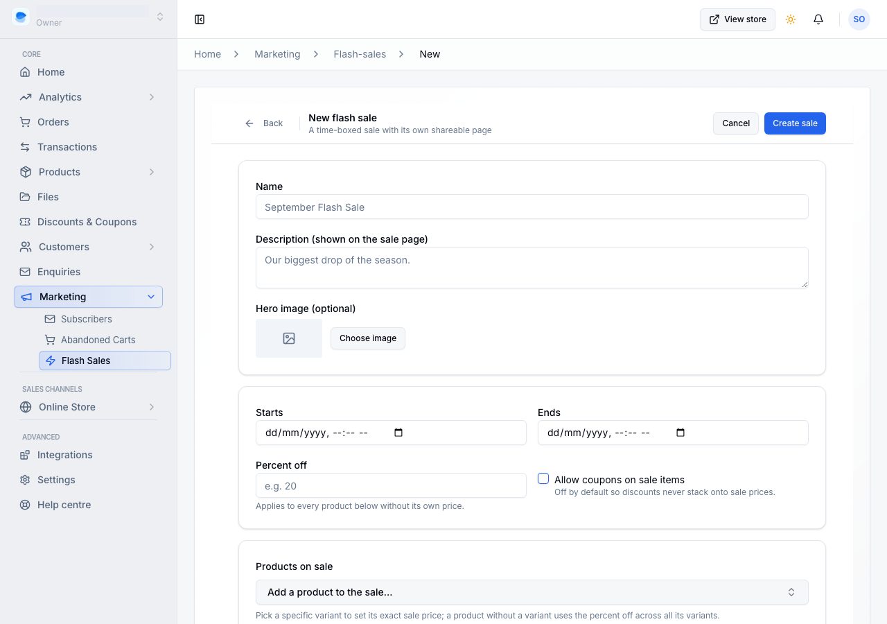Open notifications bell
This screenshot has height=624, width=887.
click(x=818, y=19)
